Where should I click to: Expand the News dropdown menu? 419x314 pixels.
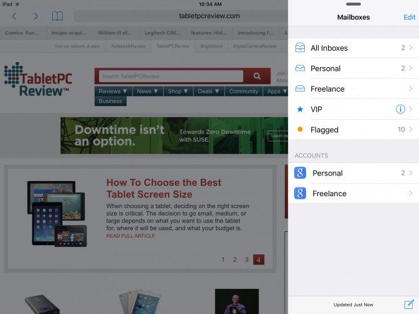pos(147,92)
